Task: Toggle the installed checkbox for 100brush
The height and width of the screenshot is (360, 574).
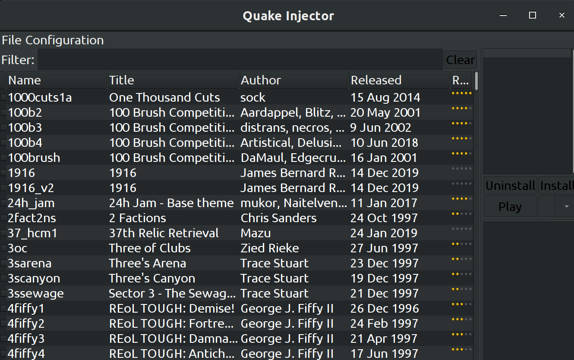Action: click(3, 158)
